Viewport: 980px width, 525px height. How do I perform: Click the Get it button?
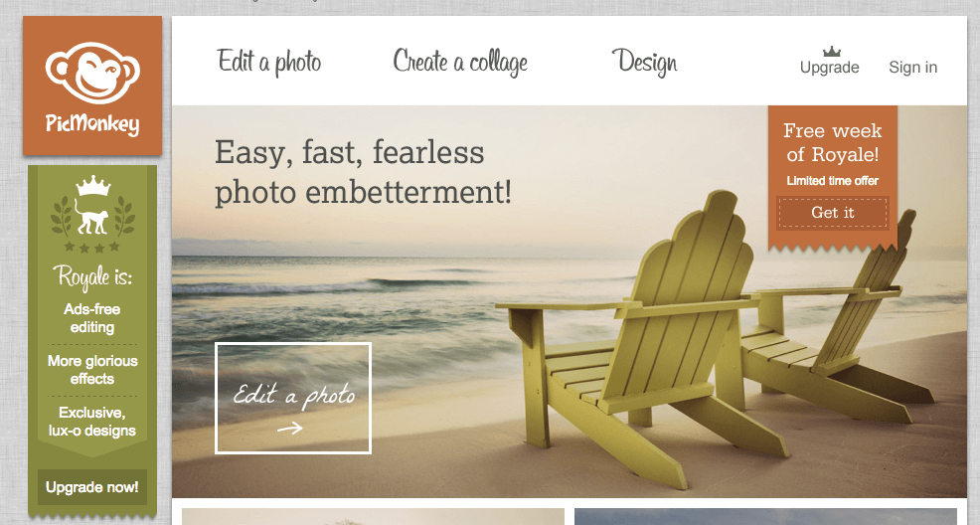pyautogui.click(x=833, y=213)
